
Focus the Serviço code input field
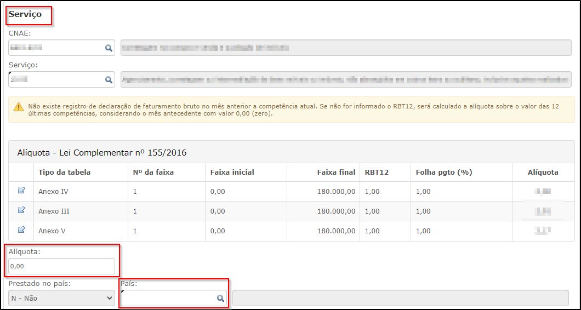click(61, 79)
